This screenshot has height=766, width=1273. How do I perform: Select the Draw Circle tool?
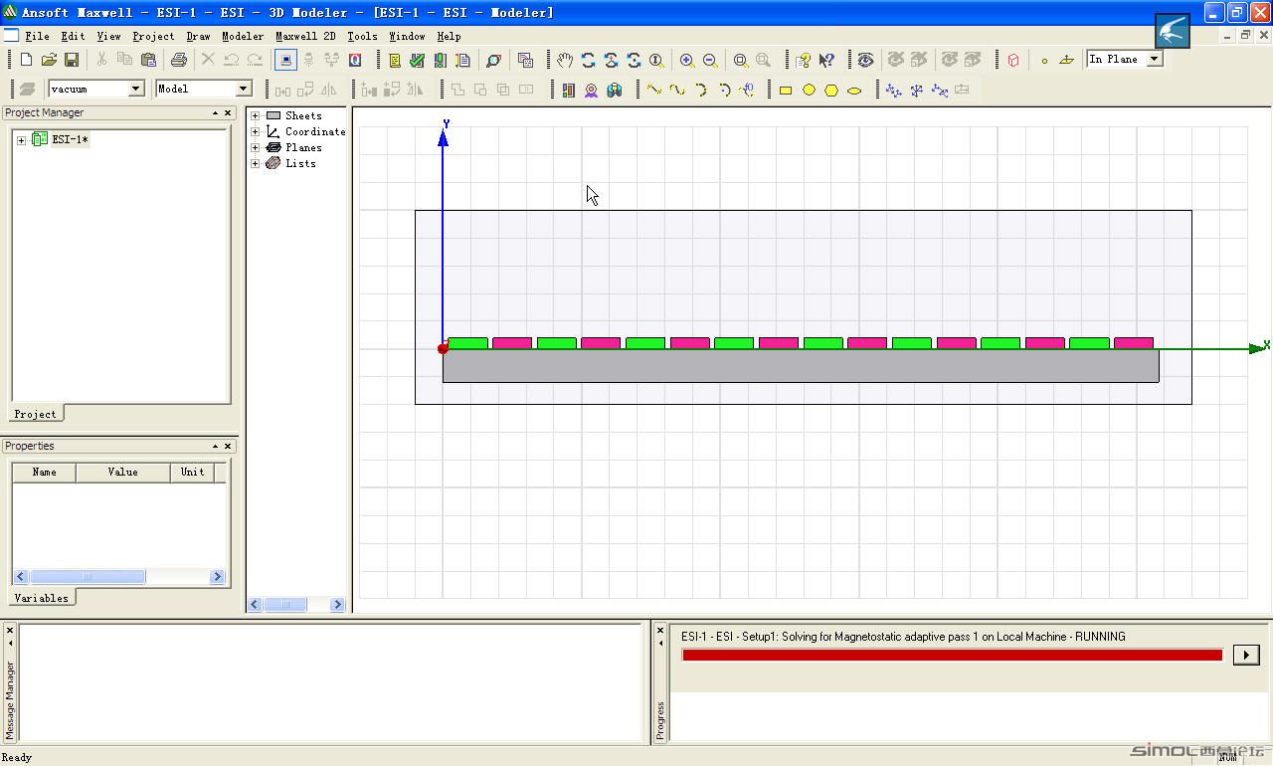[809, 90]
